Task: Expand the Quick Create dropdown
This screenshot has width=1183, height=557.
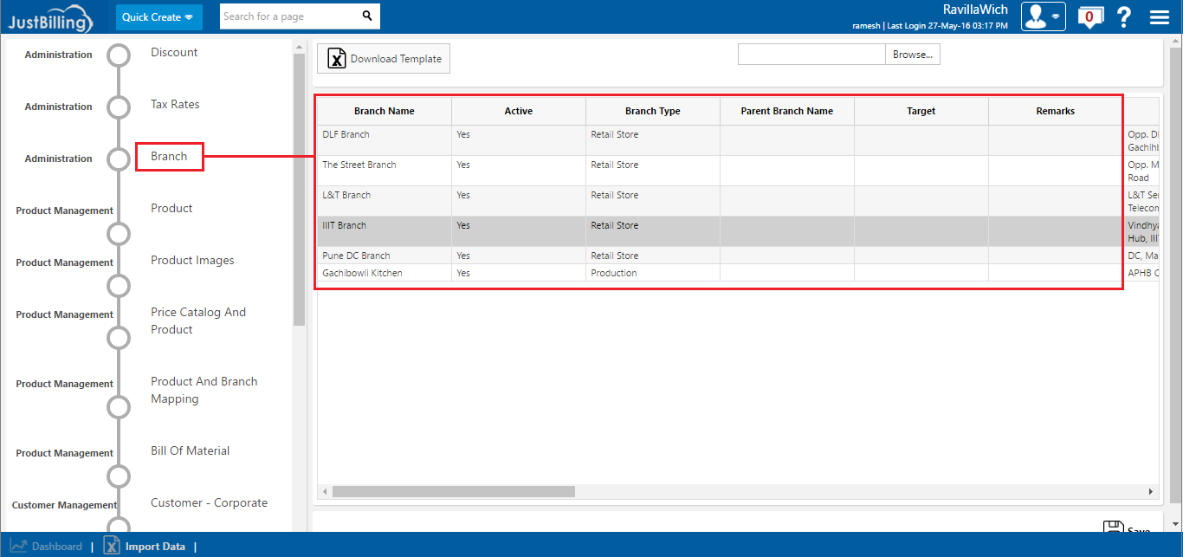Action: coord(158,17)
